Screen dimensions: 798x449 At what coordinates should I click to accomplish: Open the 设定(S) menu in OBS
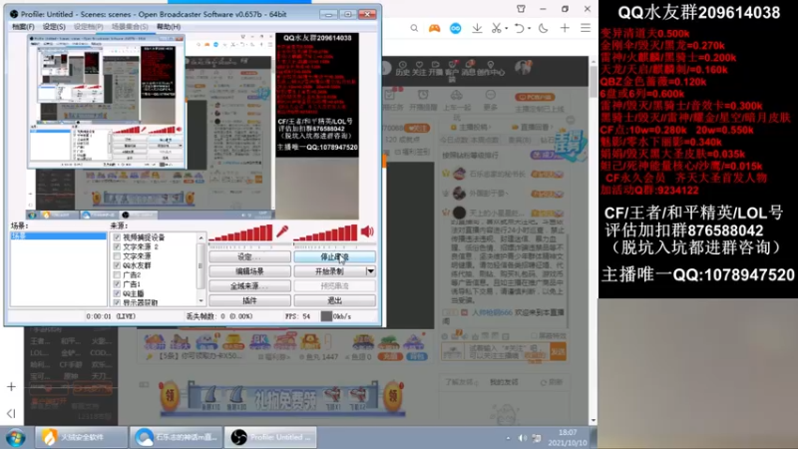coord(54,27)
